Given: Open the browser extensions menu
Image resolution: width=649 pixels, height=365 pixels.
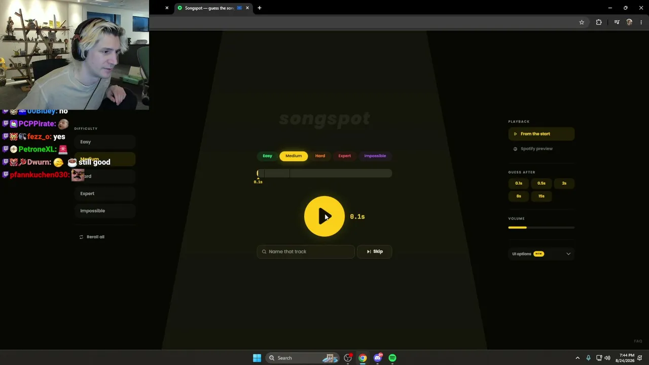Looking at the screenshot, I should click(599, 22).
